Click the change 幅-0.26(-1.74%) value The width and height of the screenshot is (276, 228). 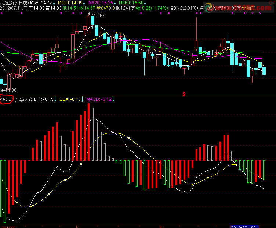pos(152,8)
